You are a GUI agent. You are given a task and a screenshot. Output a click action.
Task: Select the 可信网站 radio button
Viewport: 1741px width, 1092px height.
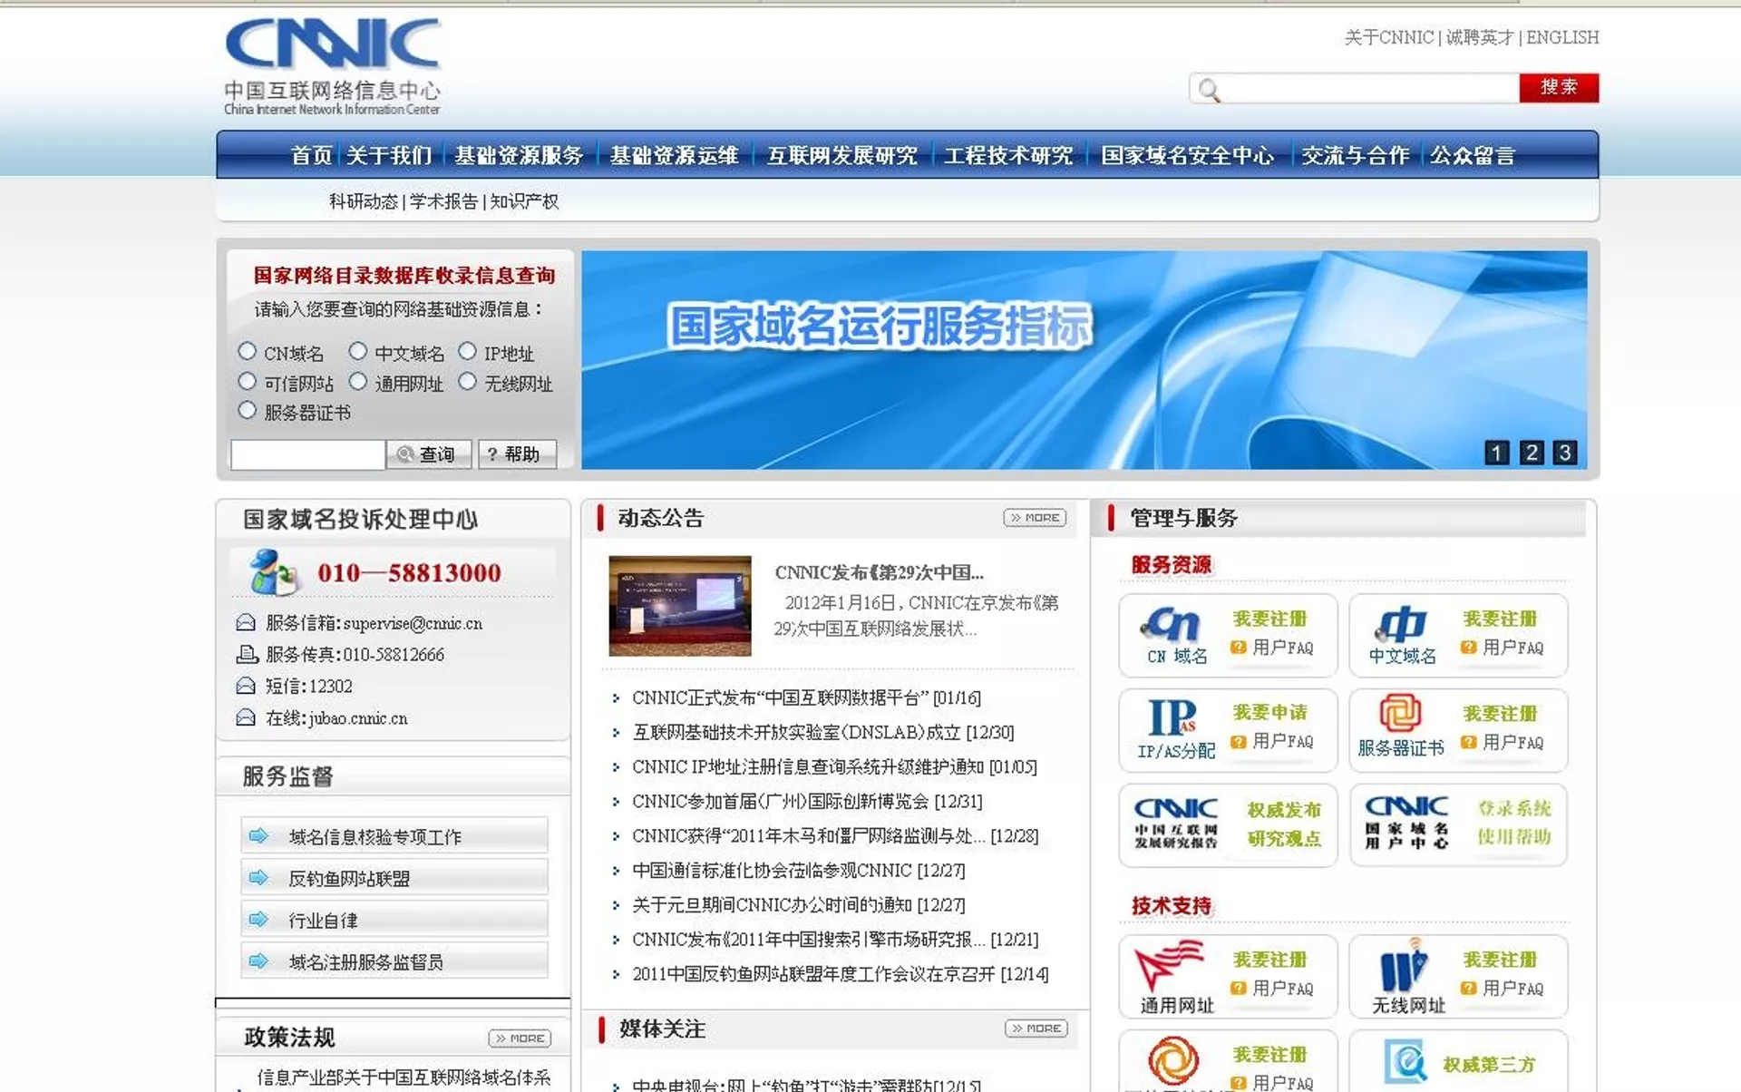coord(247,381)
